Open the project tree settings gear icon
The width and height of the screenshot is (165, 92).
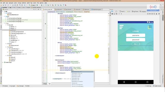click(x=38, y=9)
